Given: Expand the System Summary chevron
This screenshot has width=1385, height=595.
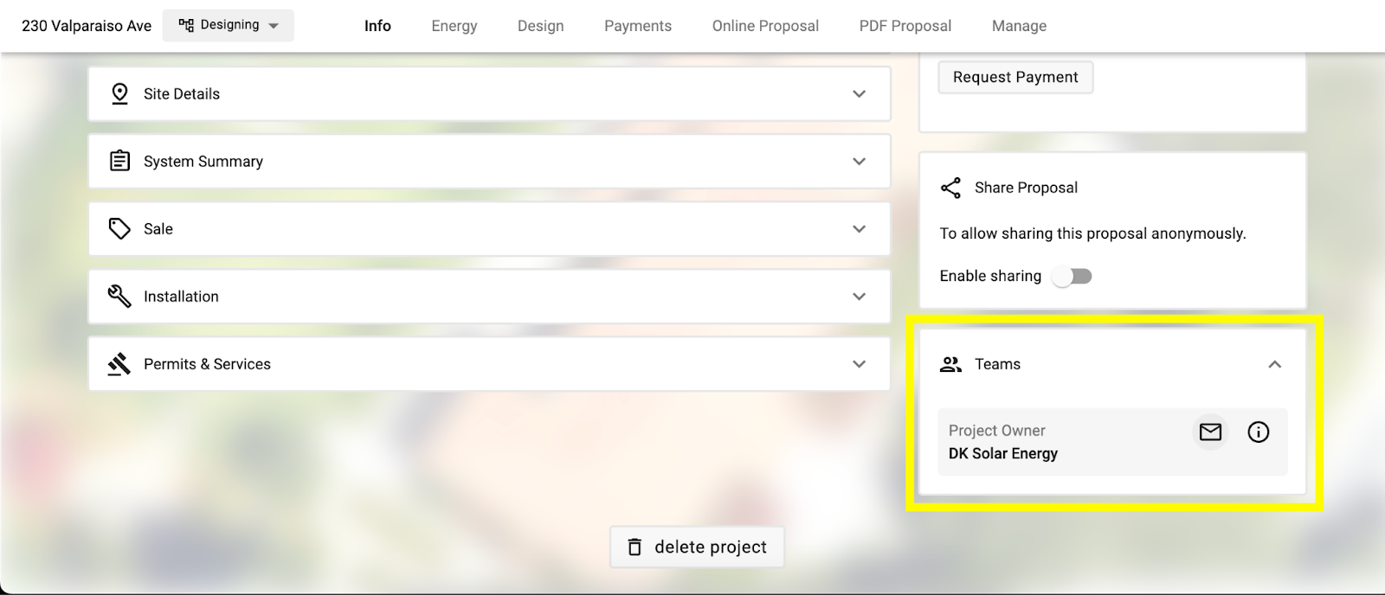Looking at the screenshot, I should [859, 161].
